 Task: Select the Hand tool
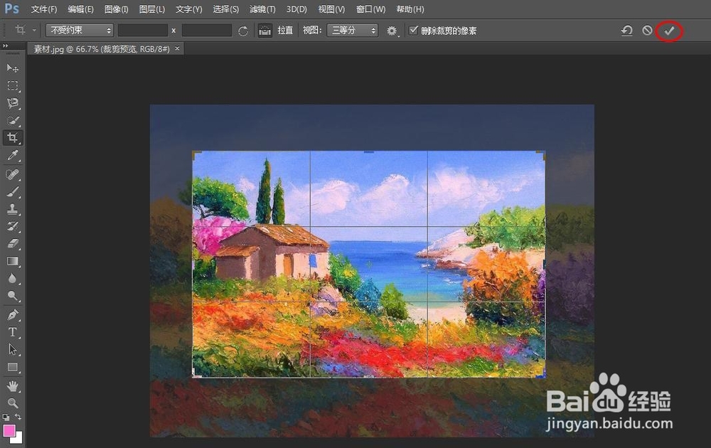[12, 386]
